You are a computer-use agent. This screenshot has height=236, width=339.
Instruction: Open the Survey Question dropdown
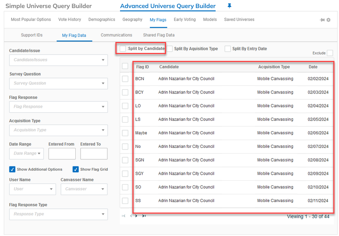click(x=58, y=84)
